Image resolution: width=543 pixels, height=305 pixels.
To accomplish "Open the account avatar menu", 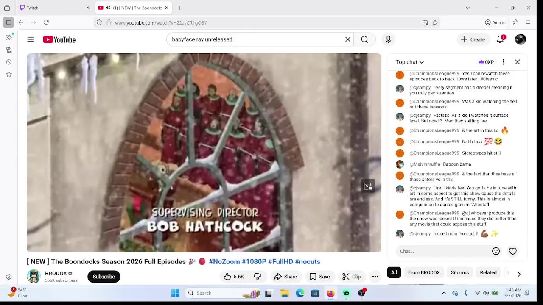I will click(x=521, y=39).
